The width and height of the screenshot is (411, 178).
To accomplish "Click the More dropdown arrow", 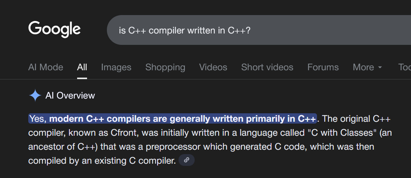I will click(x=380, y=68).
